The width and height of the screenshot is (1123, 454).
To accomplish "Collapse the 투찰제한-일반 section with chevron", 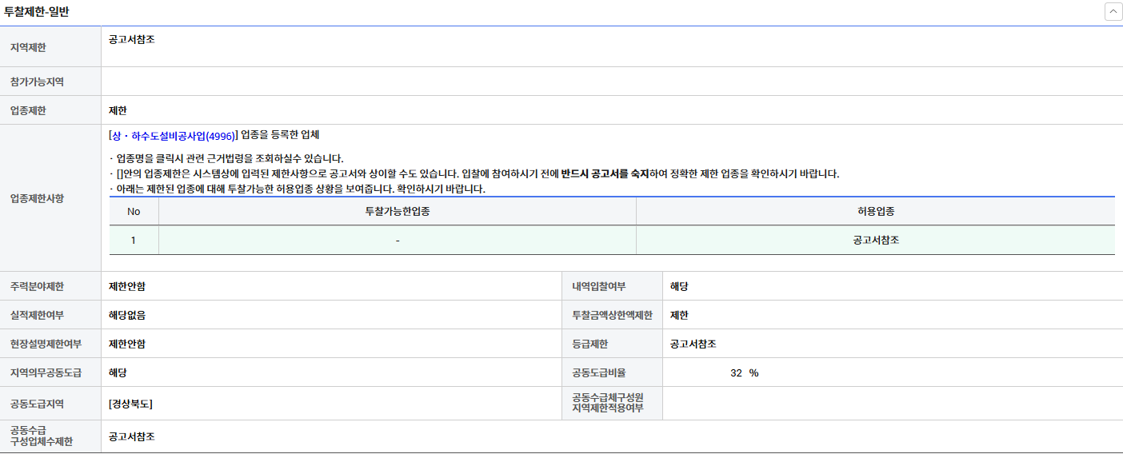I will point(1113,12).
